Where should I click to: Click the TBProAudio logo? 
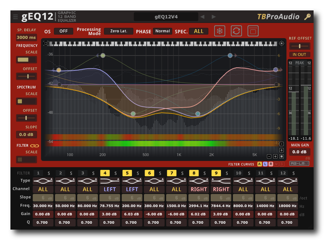point(278,17)
